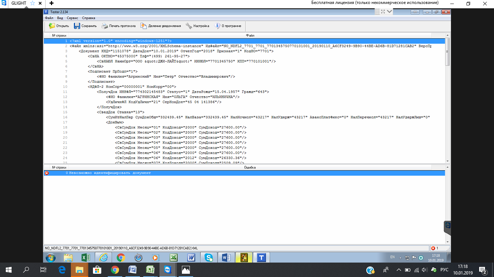Viewport: 494px width, 277px height.
Task: Open the Вид menu
Action: 60,18
